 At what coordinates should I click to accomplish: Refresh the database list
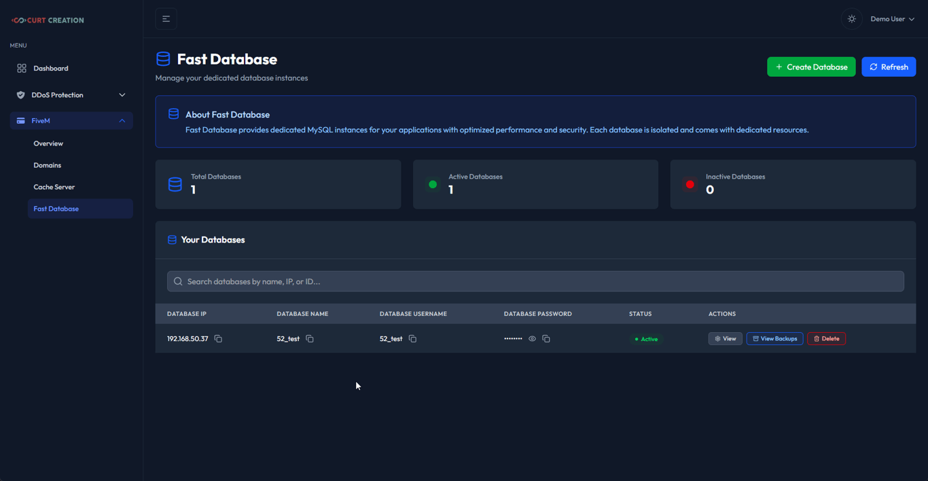[x=889, y=67]
